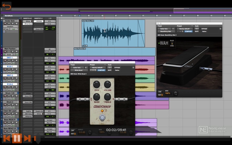Mute the SM57-1 track
Screen dimensions: 232x145
(16, 60)
